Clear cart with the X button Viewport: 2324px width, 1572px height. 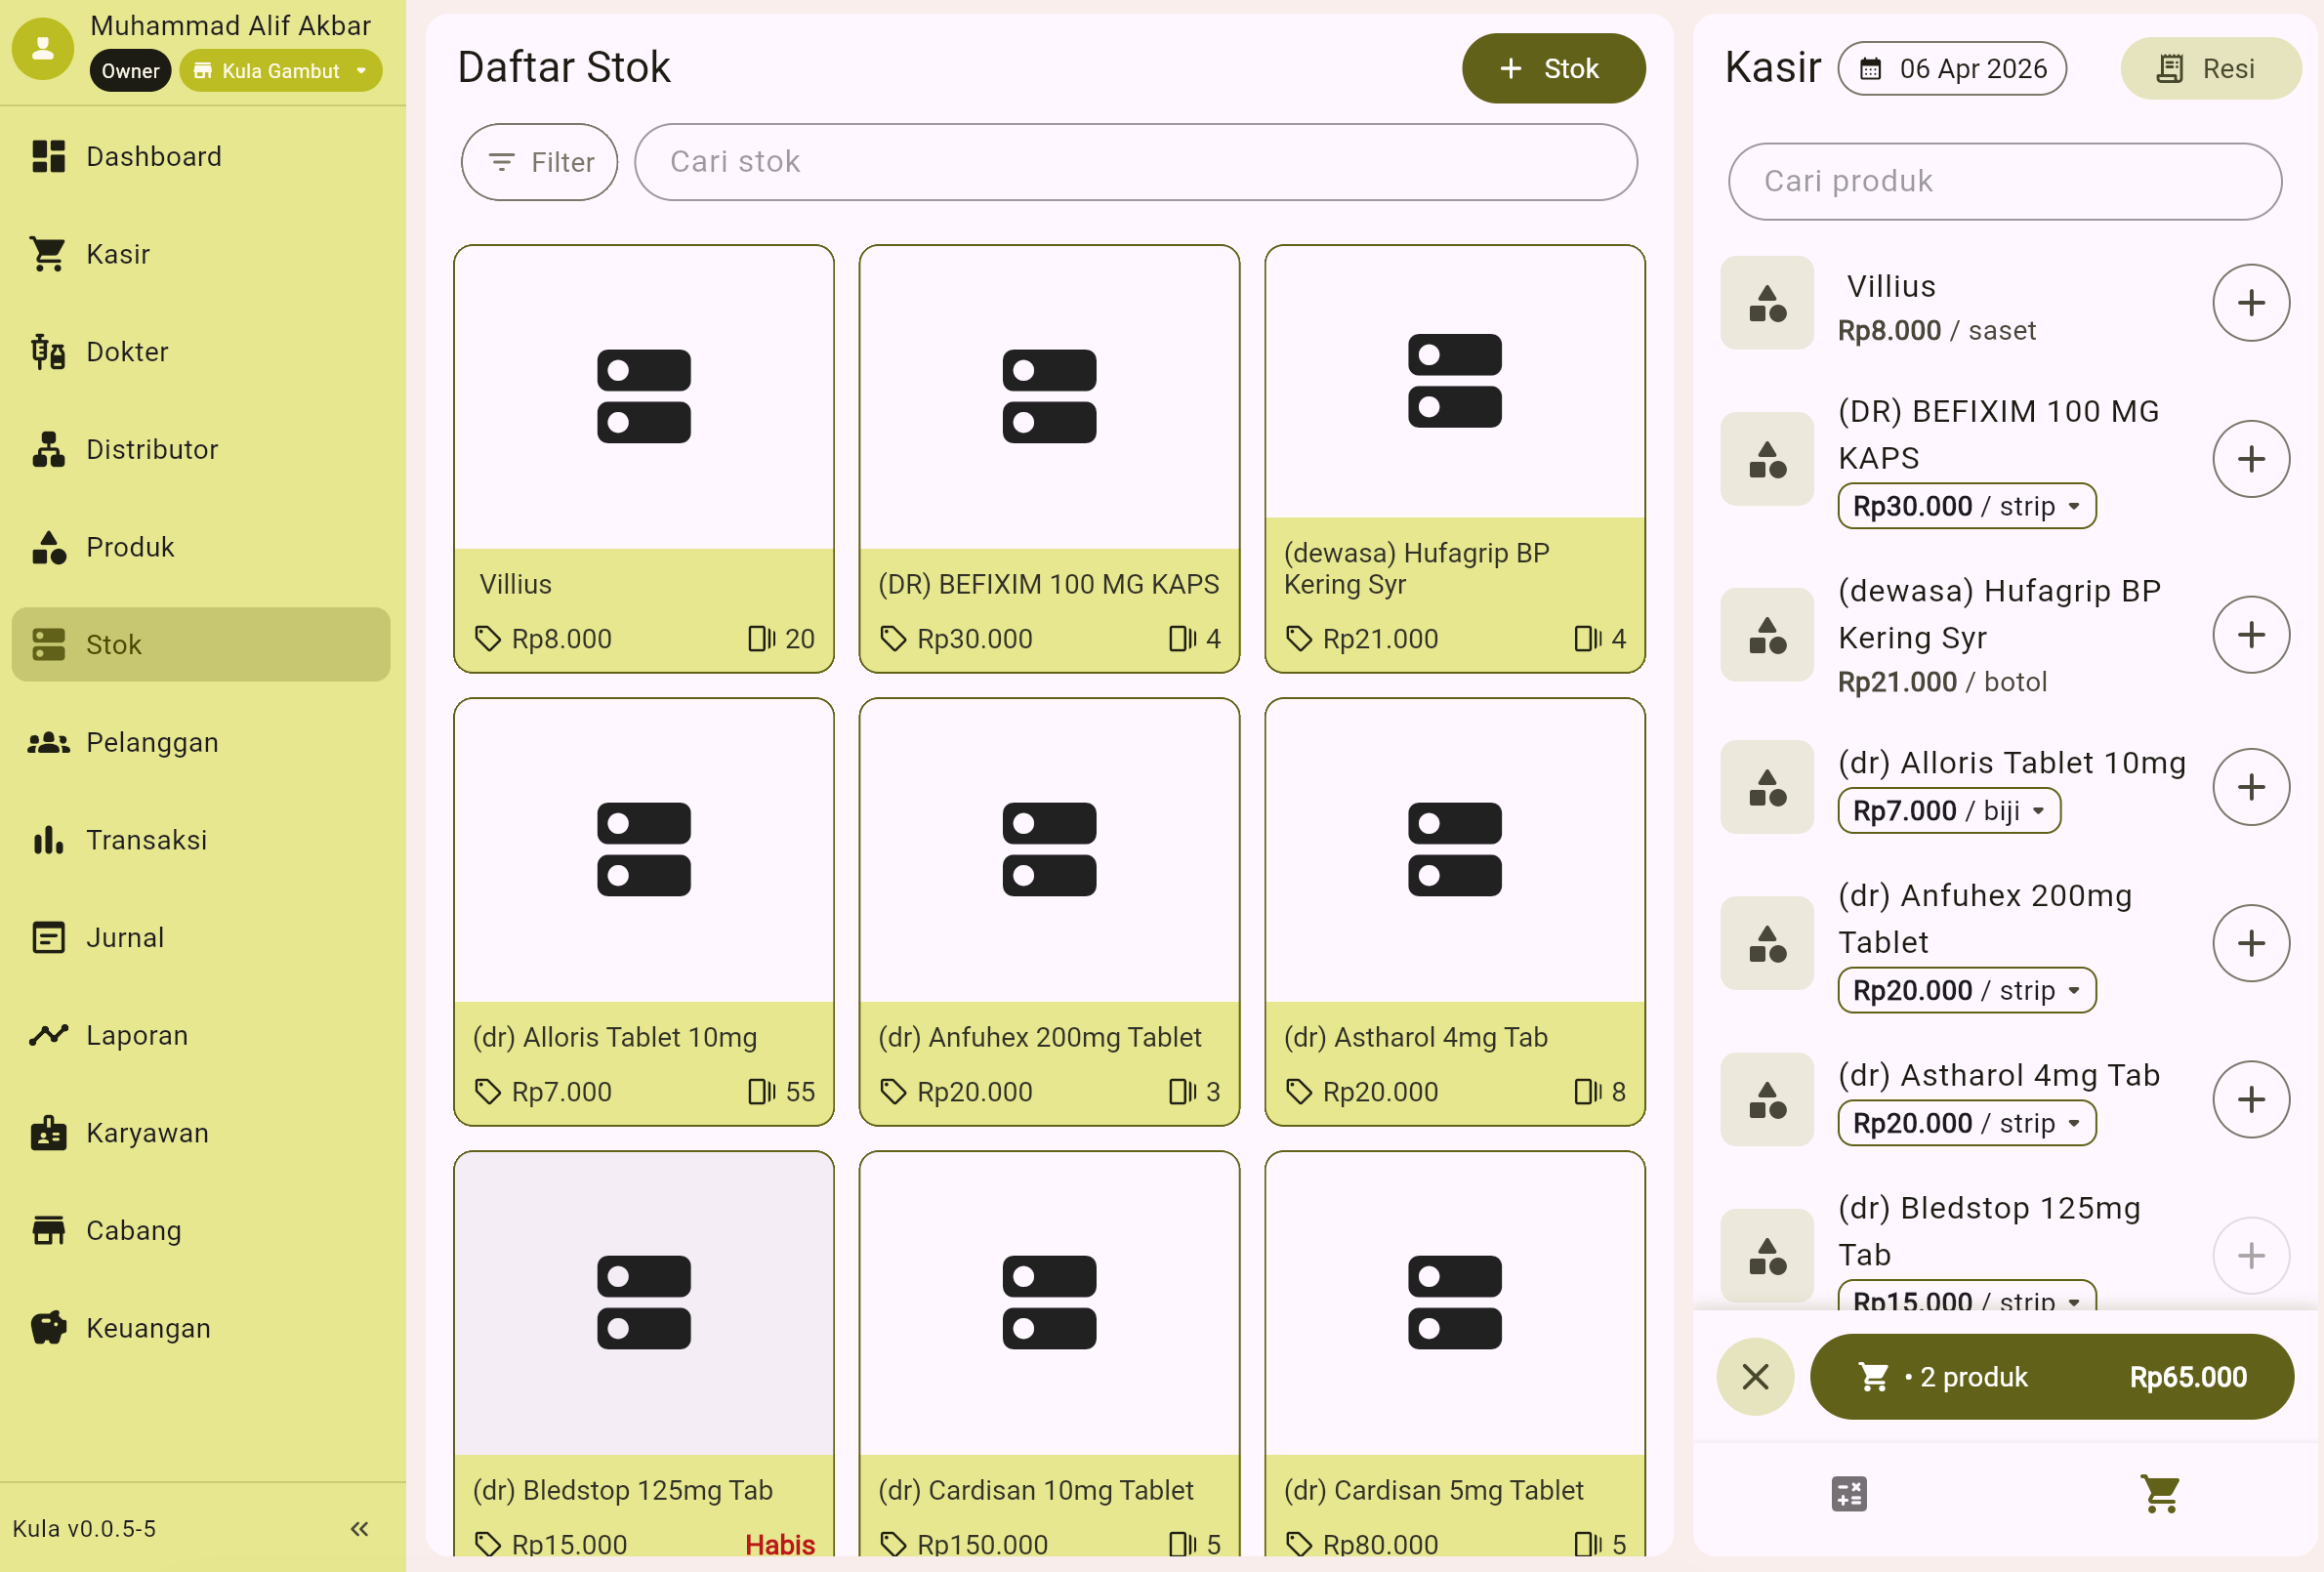pyautogui.click(x=1755, y=1377)
